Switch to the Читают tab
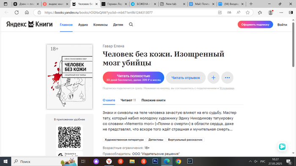The width and height of the screenshot is (296, 166). tap(128, 100)
